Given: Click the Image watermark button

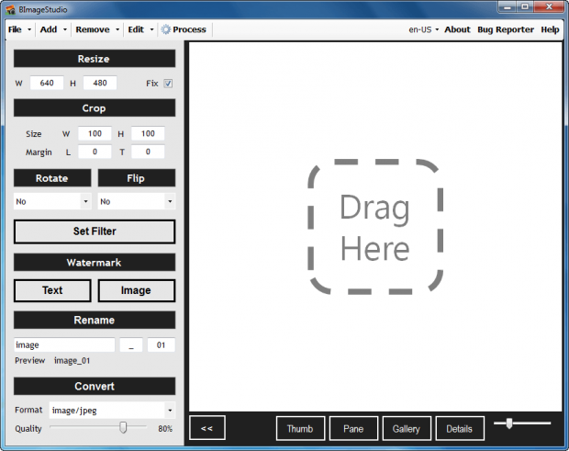Looking at the screenshot, I should [x=136, y=290].
